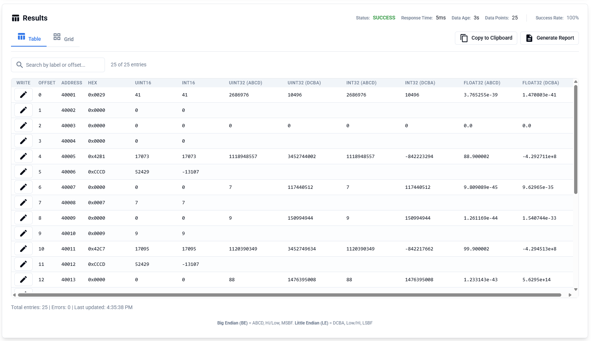Click the Generate Report button
The image size is (591, 341).
coord(549,38)
